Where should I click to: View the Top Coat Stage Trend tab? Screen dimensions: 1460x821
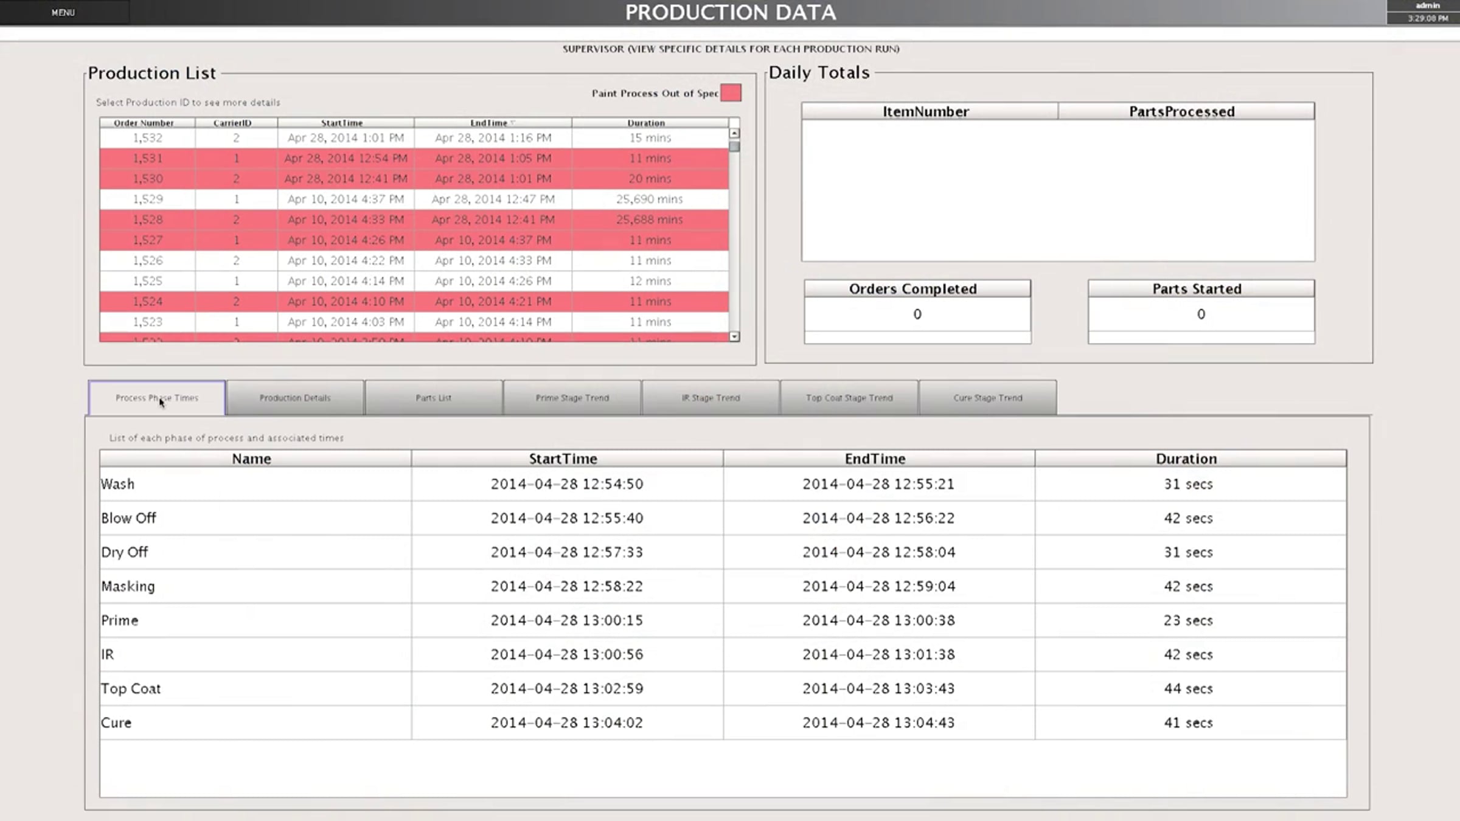(x=849, y=398)
